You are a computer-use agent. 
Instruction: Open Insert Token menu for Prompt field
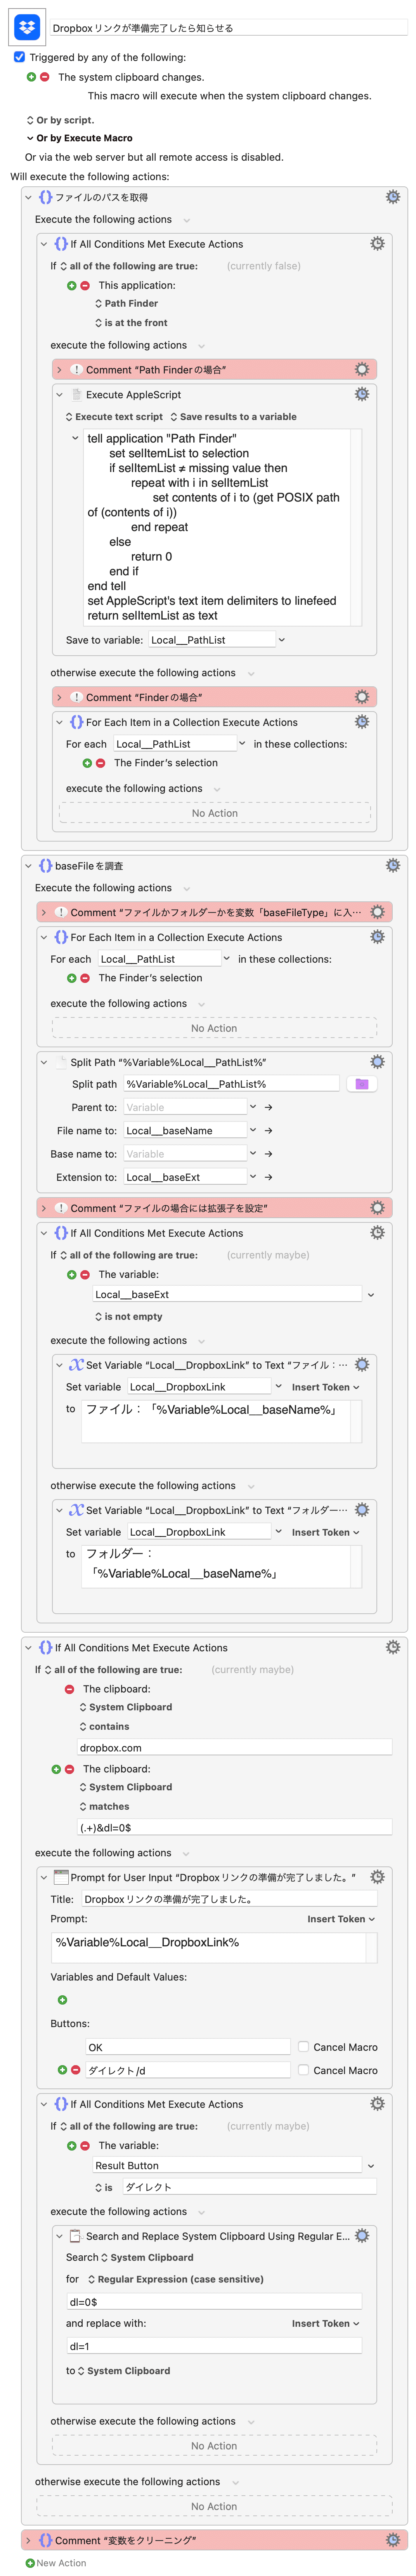click(x=341, y=1919)
